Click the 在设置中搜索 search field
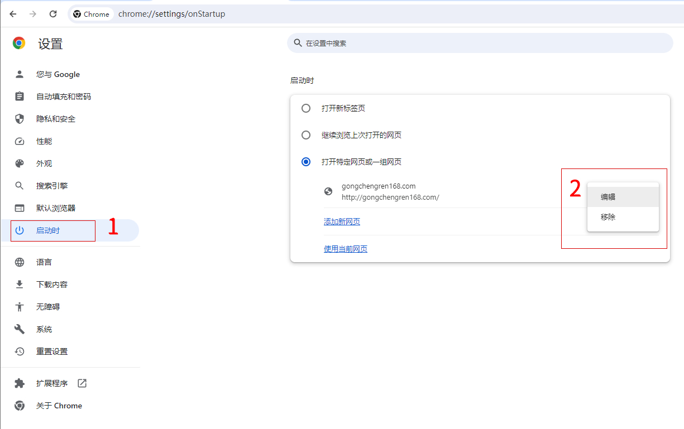 pyautogui.click(x=480, y=43)
